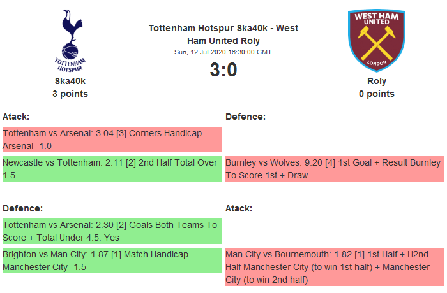
Task: Open the Ska40k player name
Action: [70, 81]
